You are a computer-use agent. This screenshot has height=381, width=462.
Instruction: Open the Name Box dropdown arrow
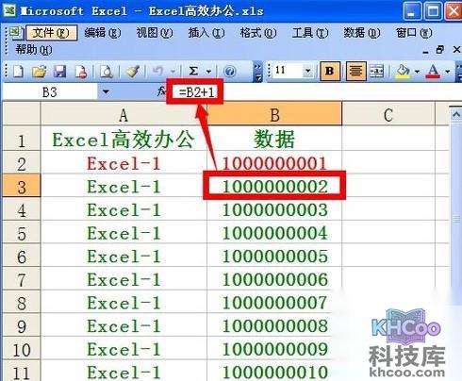coord(106,91)
